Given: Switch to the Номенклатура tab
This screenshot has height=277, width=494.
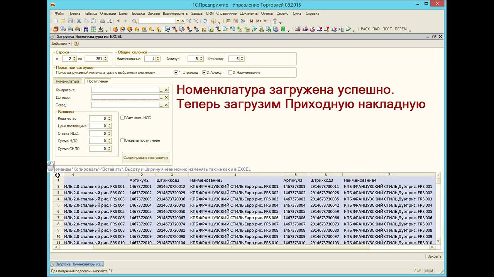Looking at the screenshot, I should (68, 81).
